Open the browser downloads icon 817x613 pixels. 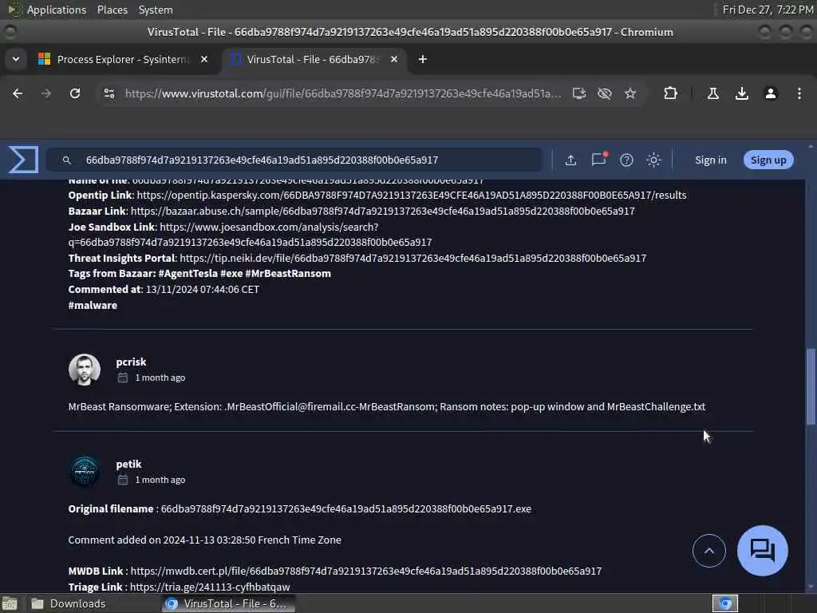tap(742, 93)
